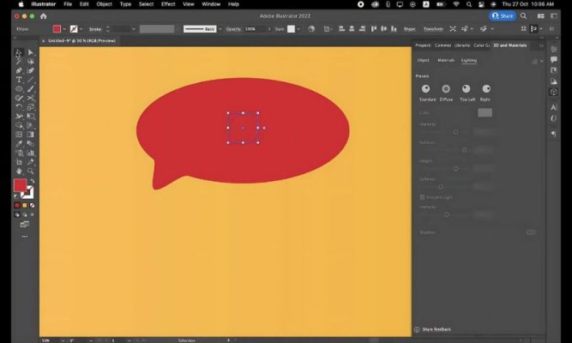The height and width of the screenshot is (343, 572).
Task: Apply the Diffuse lighting preset
Action: pos(446,89)
